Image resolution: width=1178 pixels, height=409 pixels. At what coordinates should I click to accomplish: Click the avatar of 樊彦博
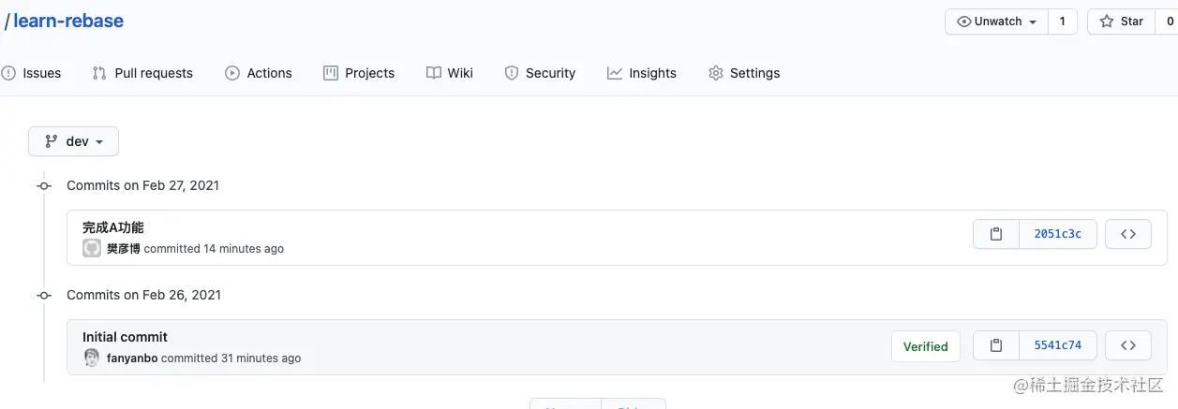tap(92, 248)
